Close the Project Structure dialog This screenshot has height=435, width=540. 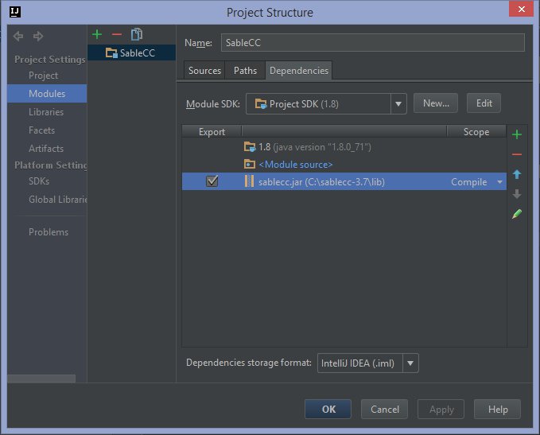point(522,9)
